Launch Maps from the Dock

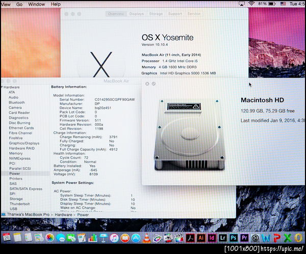tap(39, 238)
